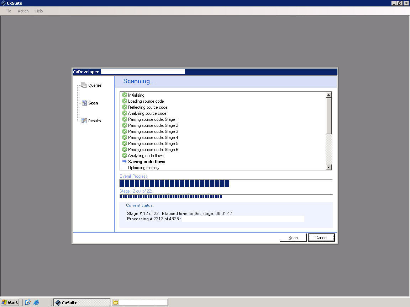This screenshot has width=410, height=307.
Task: Click the stage list scroll down arrow
Action: point(329,167)
